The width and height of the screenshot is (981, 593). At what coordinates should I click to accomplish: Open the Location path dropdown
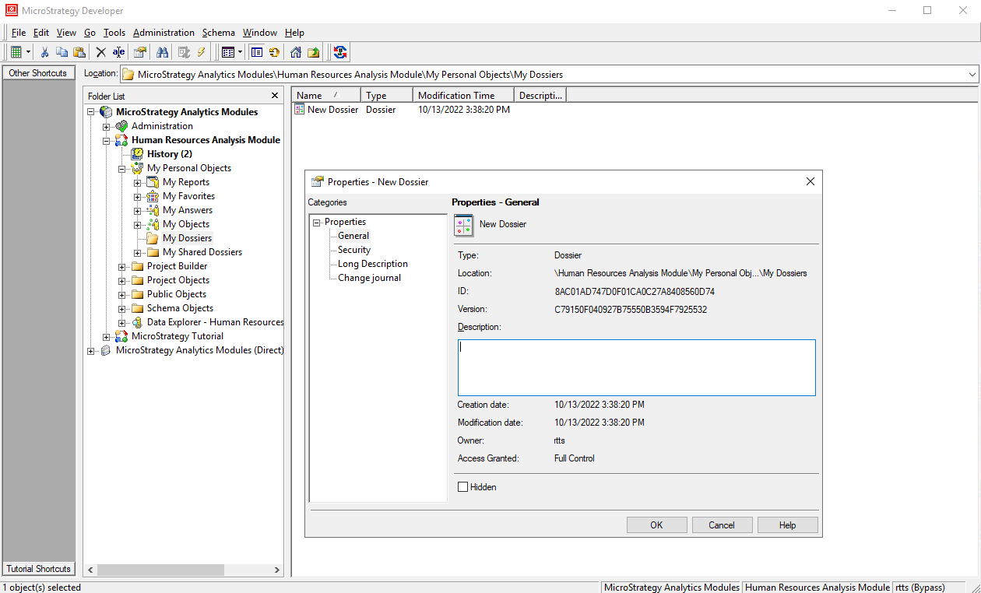tap(972, 75)
